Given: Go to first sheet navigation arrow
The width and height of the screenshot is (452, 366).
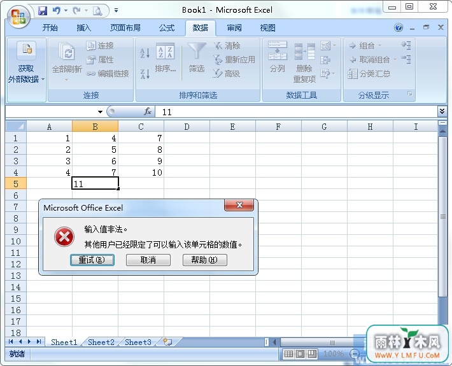Looking at the screenshot, I should 11,342.
